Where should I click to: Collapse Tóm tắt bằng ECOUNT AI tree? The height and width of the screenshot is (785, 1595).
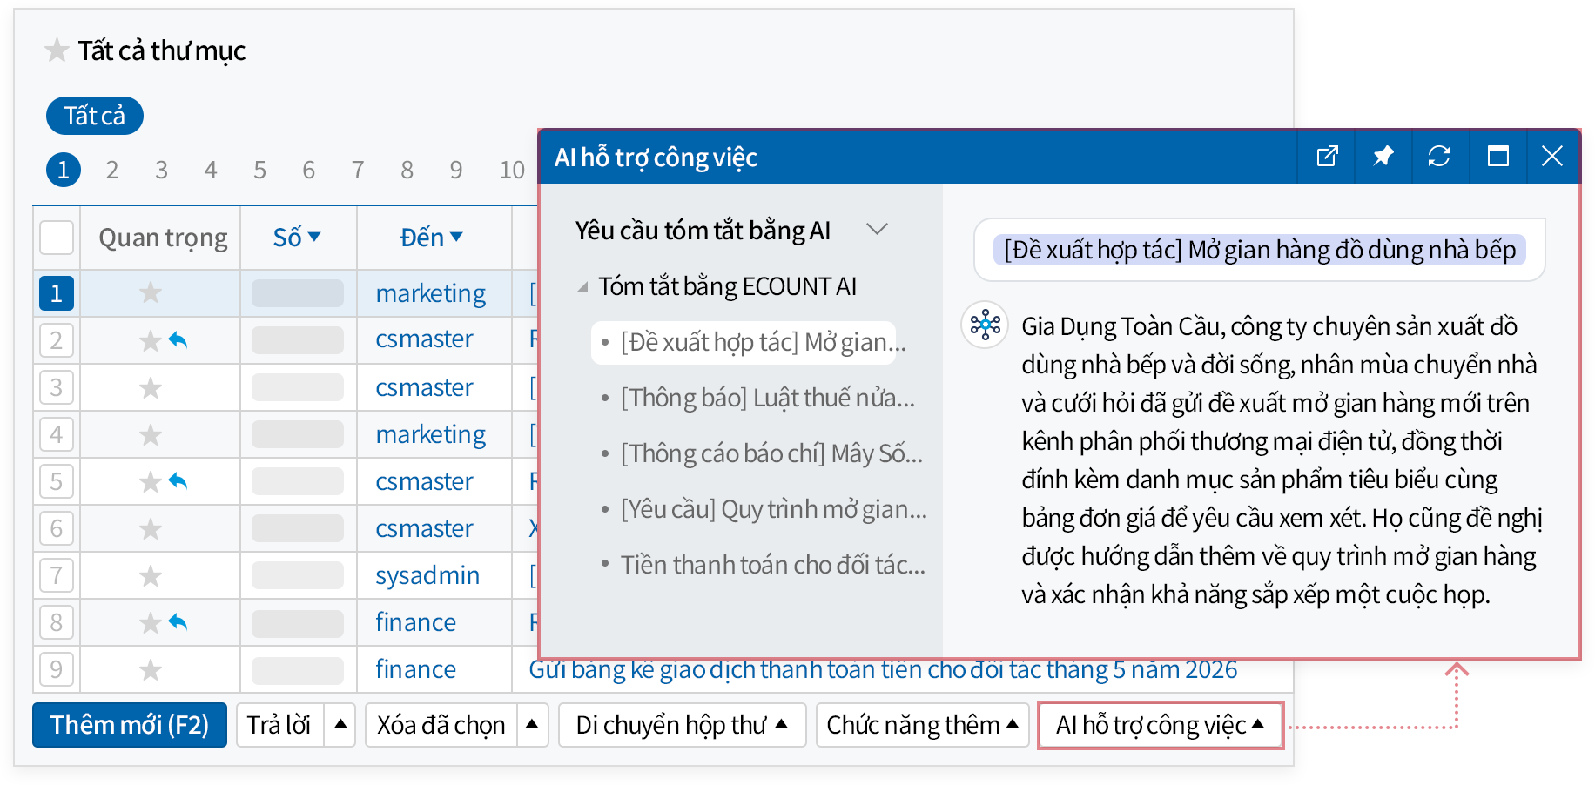coord(582,287)
